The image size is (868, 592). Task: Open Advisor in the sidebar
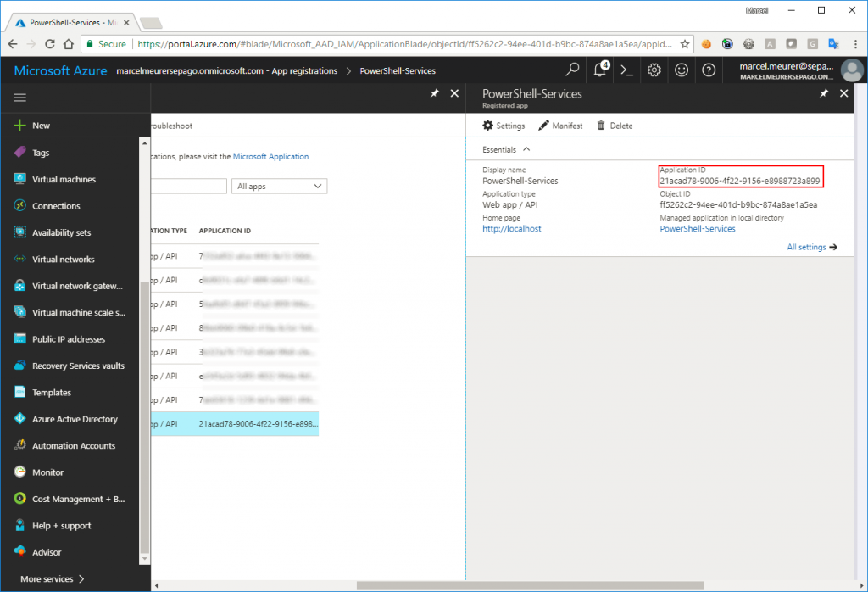tap(47, 551)
